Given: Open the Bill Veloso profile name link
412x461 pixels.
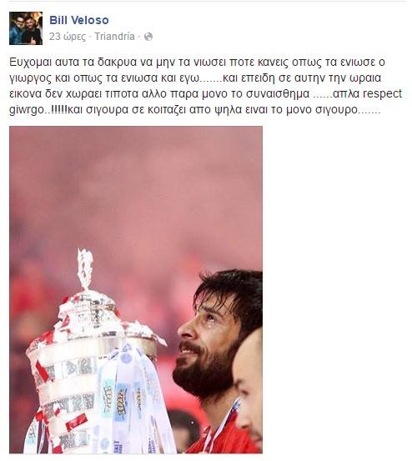Looking at the screenshot, I should click(x=78, y=20).
